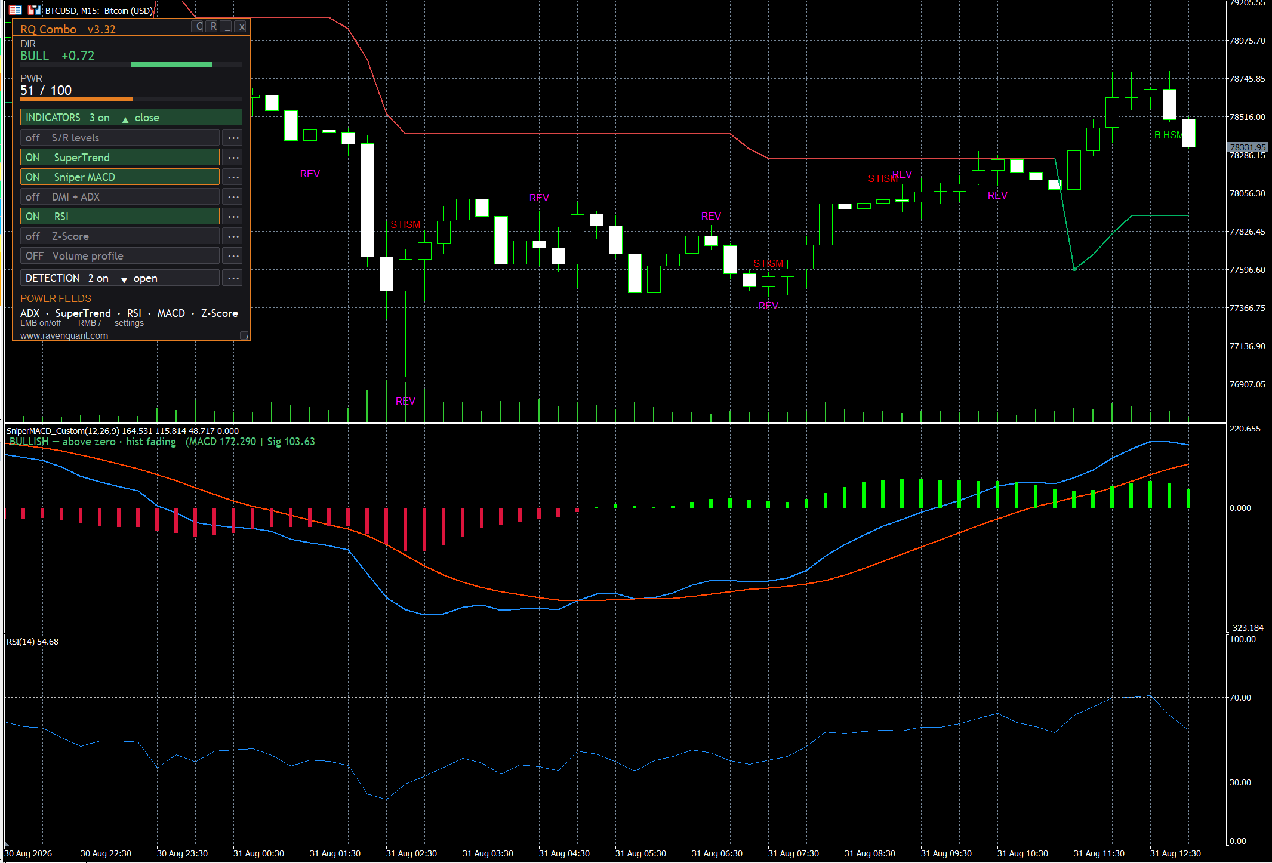
Task: Click the 31 Aug 02:30 time axis label
Action: pyautogui.click(x=411, y=853)
